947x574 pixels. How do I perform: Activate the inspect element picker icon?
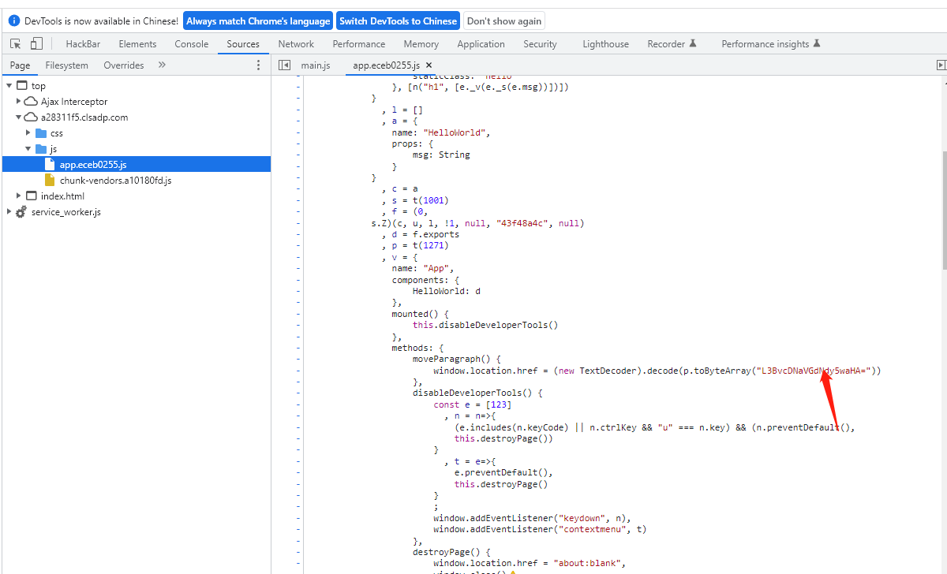coord(16,44)
